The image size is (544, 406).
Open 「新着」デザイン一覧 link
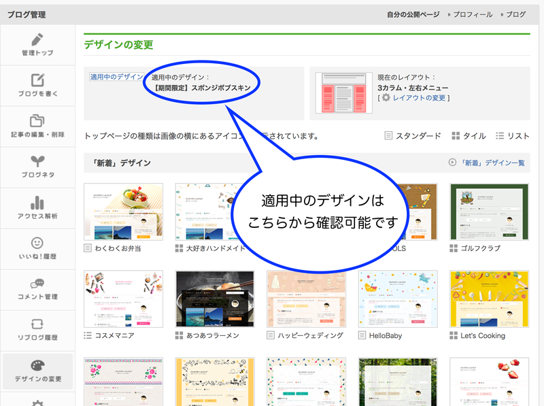point(492,163)
